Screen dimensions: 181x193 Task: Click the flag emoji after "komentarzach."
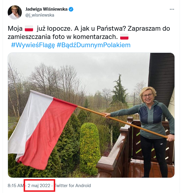pyautogui.click(x=124, y=37)
